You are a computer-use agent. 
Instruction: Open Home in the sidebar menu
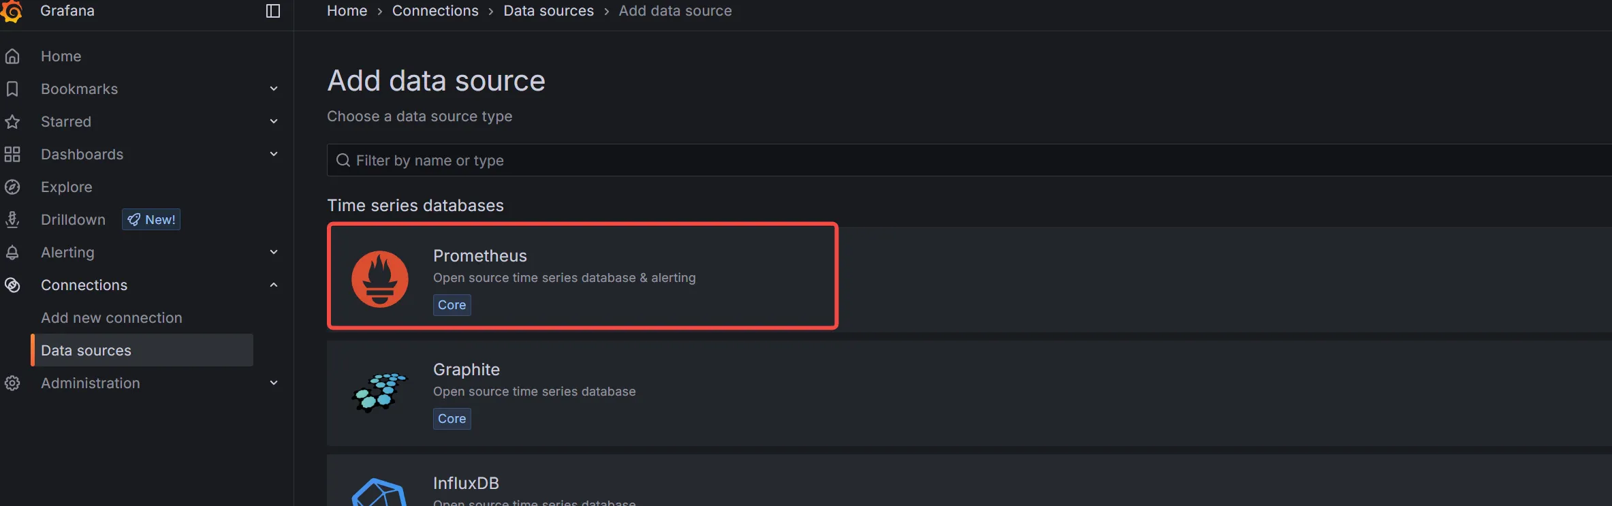click(x=61, y=57)
